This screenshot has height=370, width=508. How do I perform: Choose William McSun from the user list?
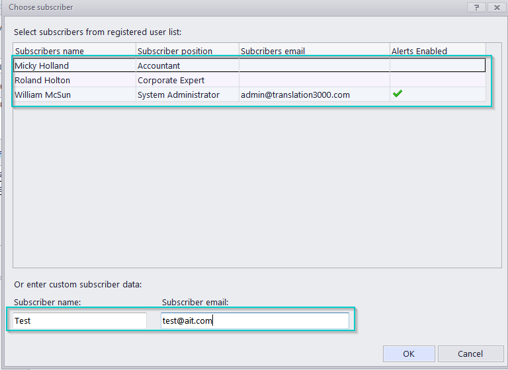pyautogui.click(x=42, y=95)
